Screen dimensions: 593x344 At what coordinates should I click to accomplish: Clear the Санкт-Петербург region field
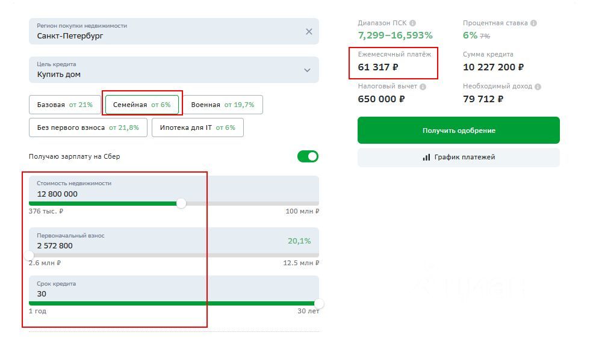click(x=309, y=32)
